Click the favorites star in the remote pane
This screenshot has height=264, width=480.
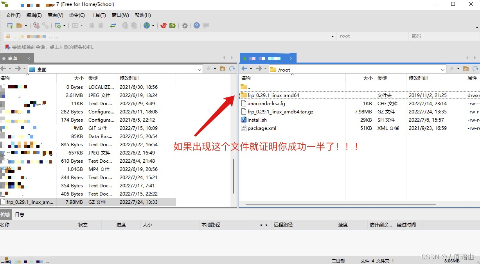click(x=452, y=69)
